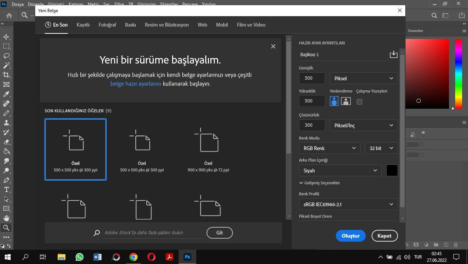Select portrait orientation icon
The width and height of the screenshot is (468, 264).
(334, 101)
